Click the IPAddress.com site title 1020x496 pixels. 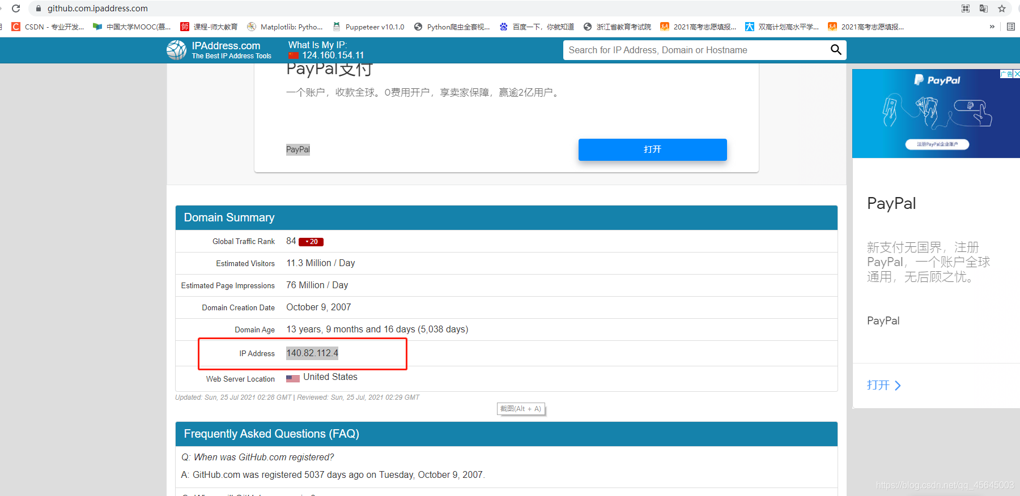226,46
